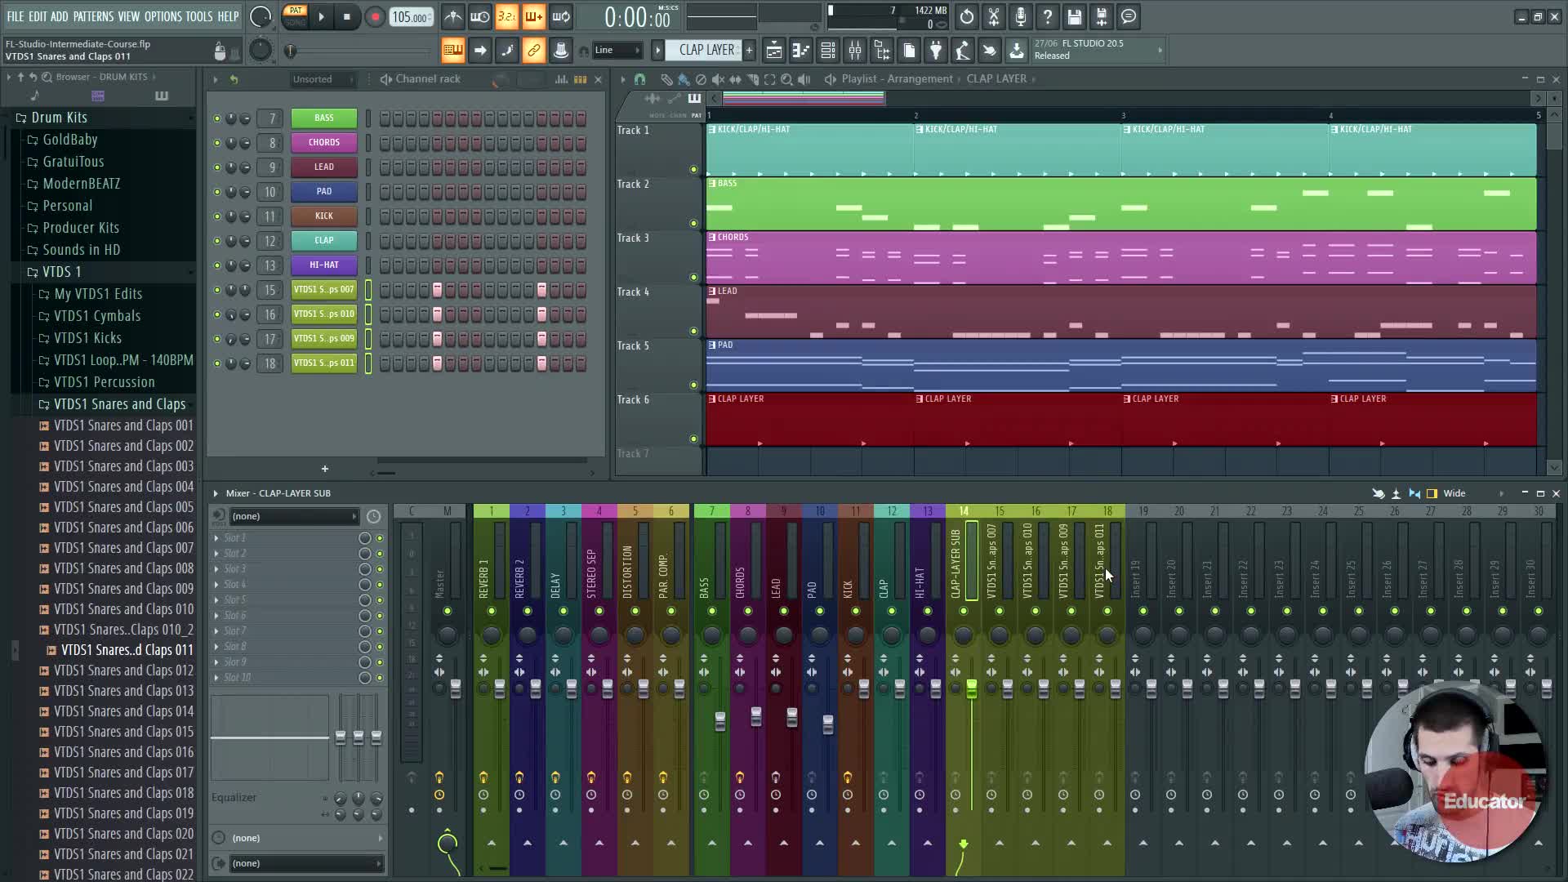The height and width of the screenshot is (882, 1568).
Task: Click the save project floppy icon
Action: coord(1075,16)
